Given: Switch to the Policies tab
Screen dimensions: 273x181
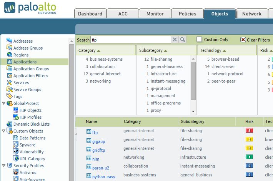Looking at the screenshot, I should [x=188, y=13].
